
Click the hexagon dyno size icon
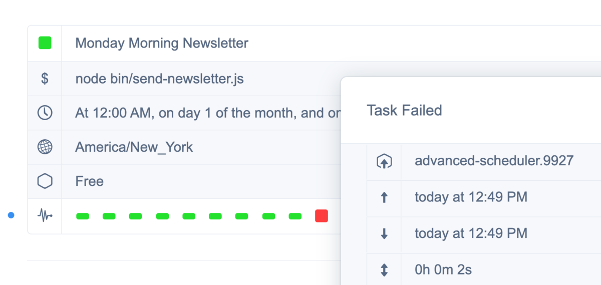45,181
